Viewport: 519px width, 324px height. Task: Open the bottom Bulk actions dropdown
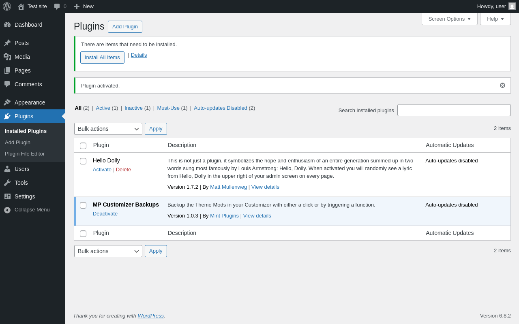pos(108,251)
